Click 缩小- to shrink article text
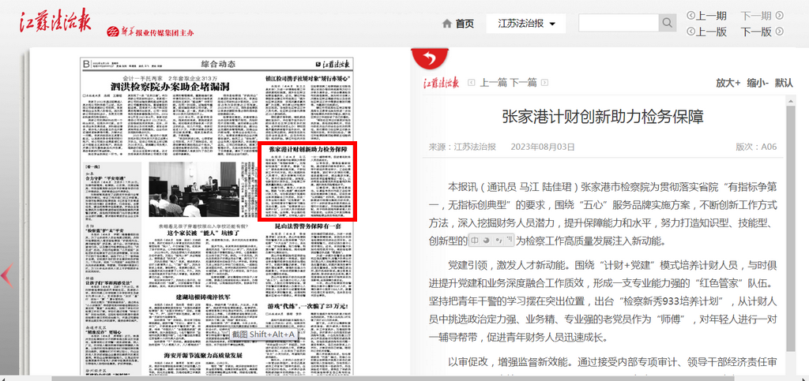Screen dimensions: 809x381 (x=757, y=82)
